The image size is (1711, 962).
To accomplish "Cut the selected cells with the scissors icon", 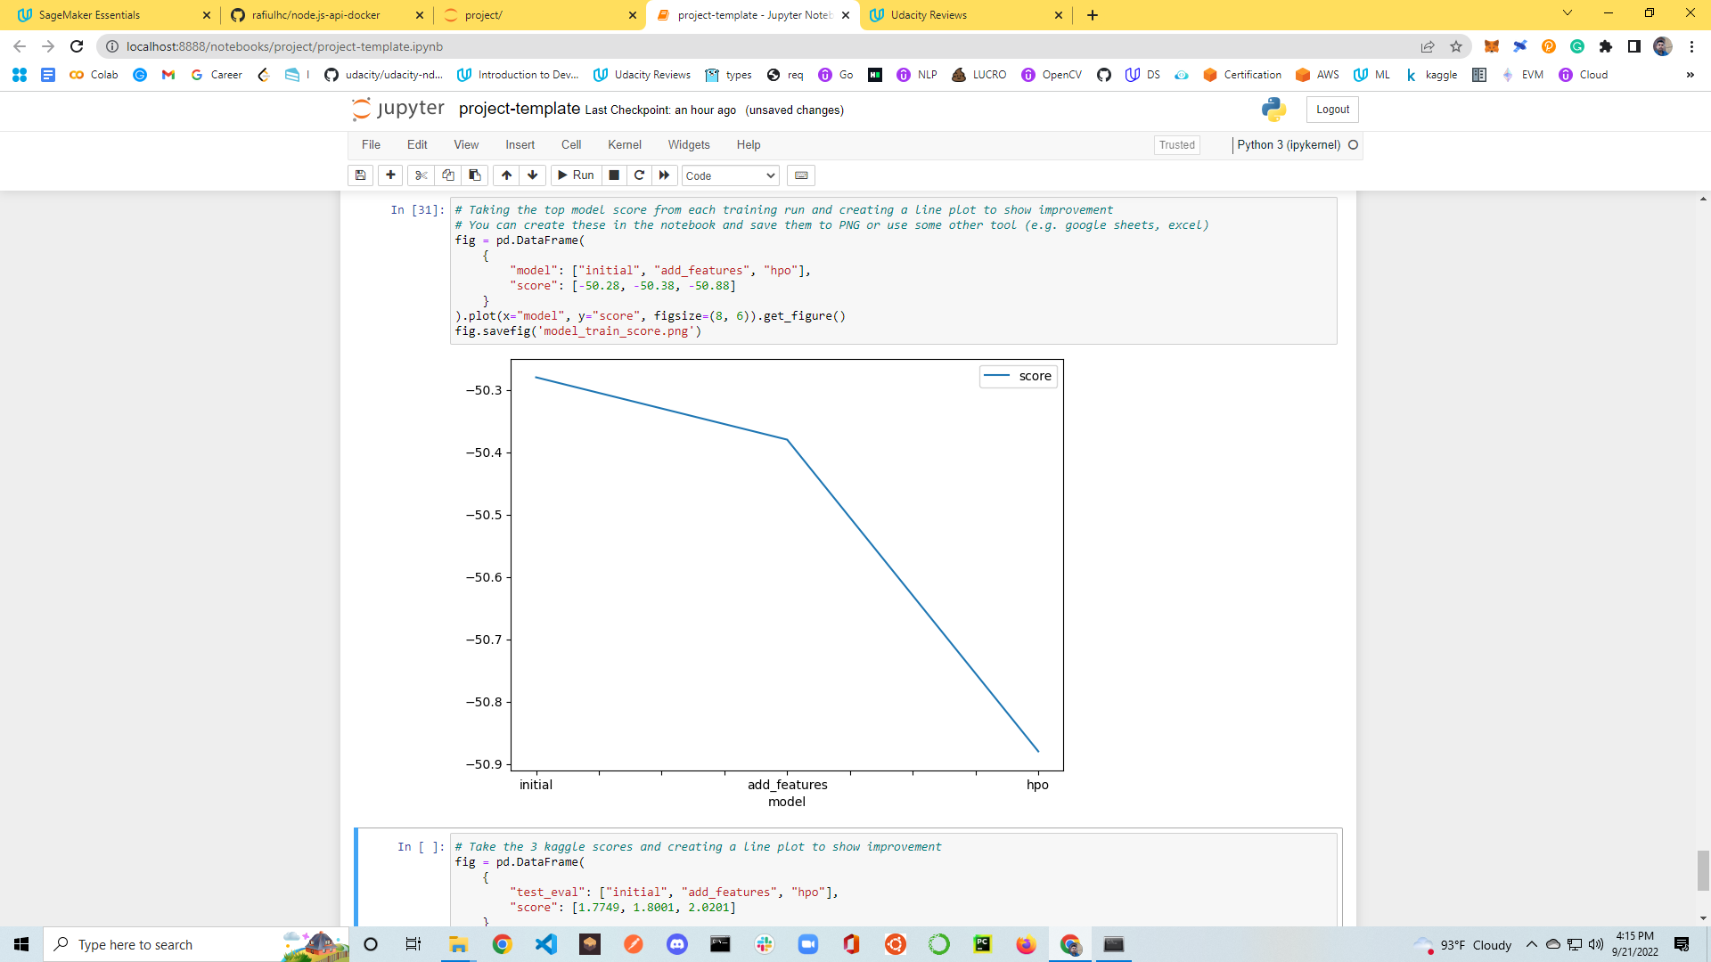I will click(x=422, y=175).
